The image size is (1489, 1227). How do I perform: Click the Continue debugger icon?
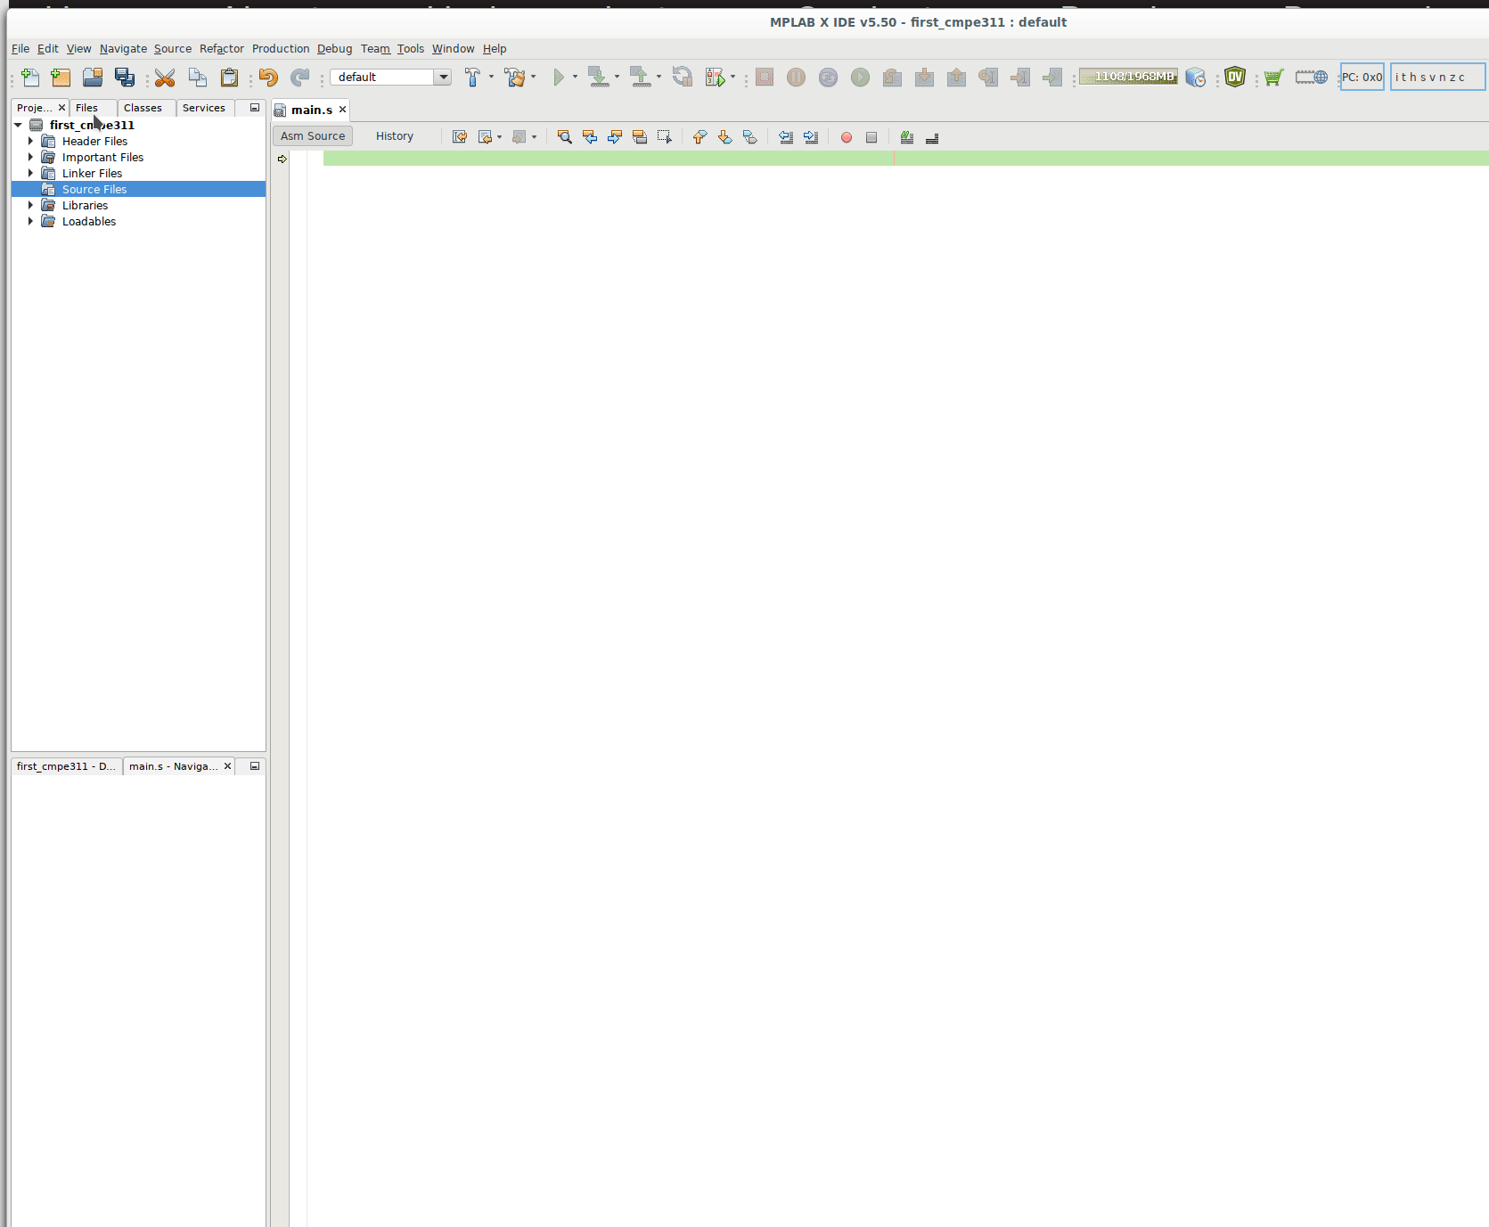pos(861,78)
